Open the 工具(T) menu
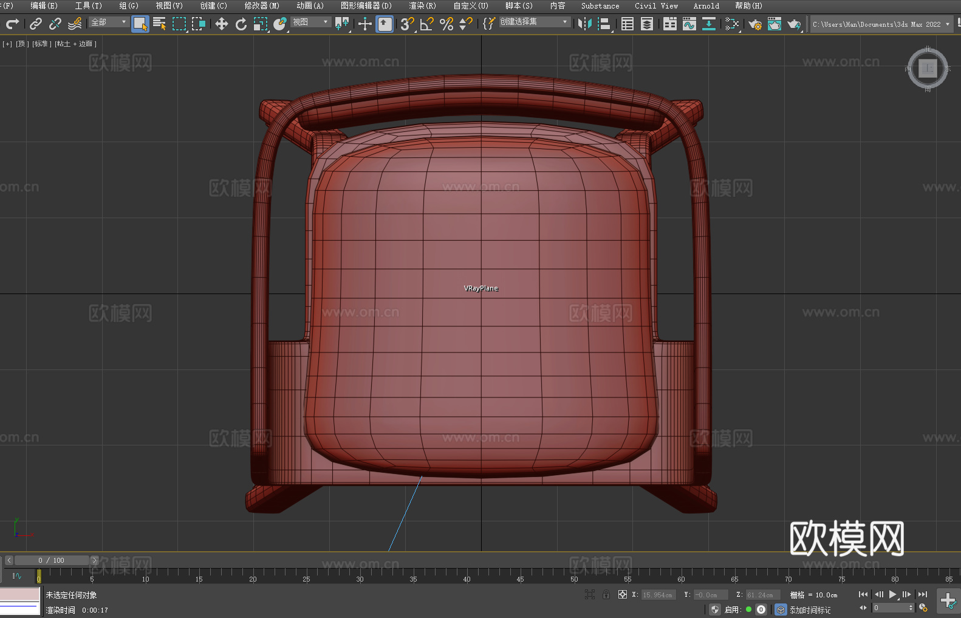 89,5
